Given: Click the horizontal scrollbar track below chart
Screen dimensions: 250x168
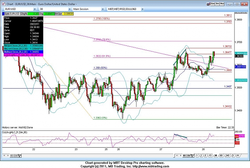Looking at the screenshot, I should click(97, 156).
